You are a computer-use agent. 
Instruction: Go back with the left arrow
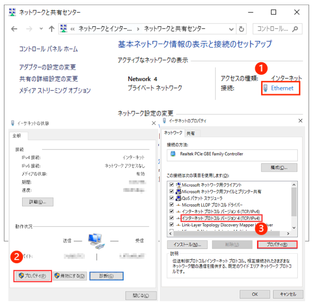(14, 29)
